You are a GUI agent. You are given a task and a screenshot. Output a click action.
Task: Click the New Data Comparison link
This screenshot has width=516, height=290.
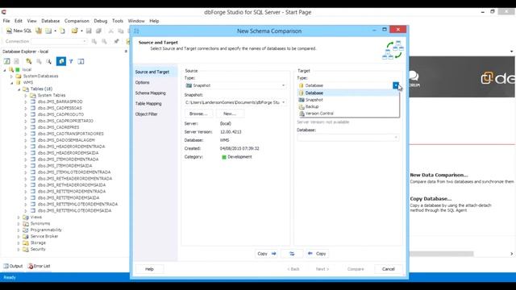[x=439, y=175]
